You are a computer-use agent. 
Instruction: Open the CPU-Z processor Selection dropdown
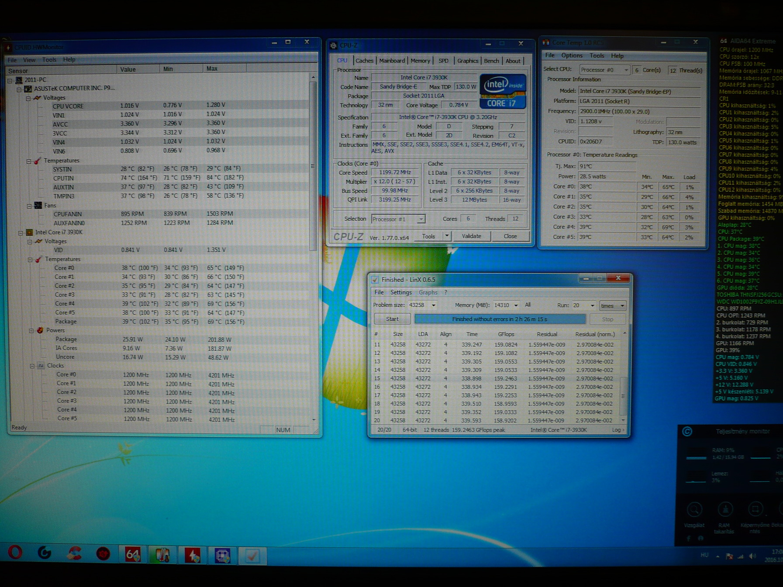click(x=421, y=219)
